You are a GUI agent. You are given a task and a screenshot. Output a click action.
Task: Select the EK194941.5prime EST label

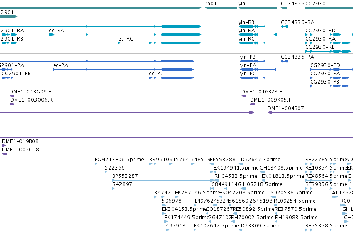click(236, 168)
